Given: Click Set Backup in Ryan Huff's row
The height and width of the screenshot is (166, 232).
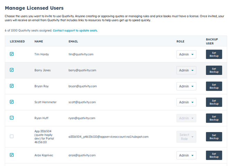Looking at the screenshot, I should (214, 118).
